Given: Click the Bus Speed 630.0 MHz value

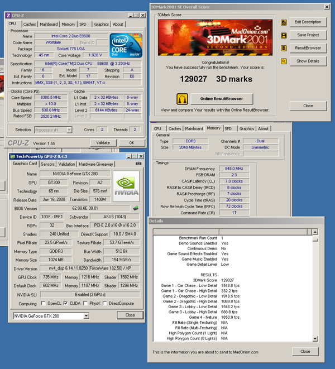Looking at the screenshot, I should click(51, 110).
